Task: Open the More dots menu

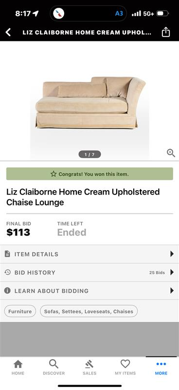Action: click(161, 364)
